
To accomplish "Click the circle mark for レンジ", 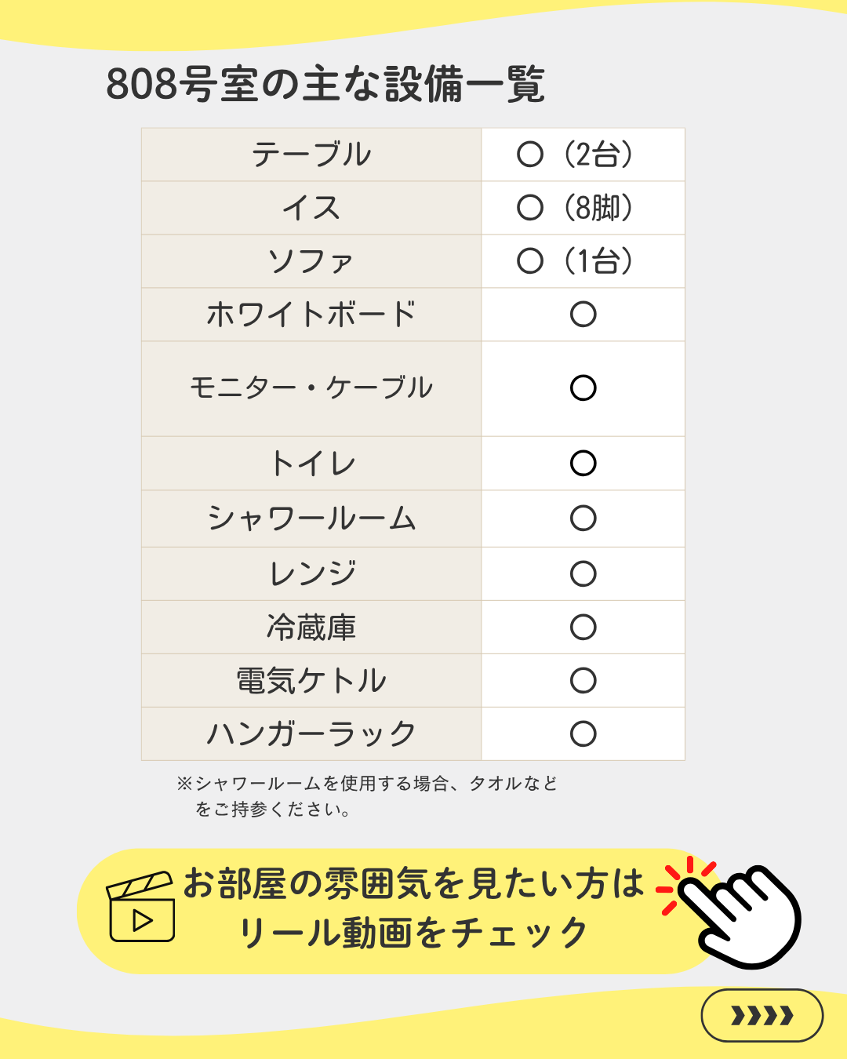I will [x=583, y=573].
